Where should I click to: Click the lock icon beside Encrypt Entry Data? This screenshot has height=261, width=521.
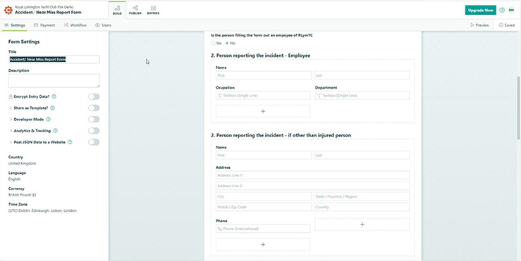[11, 96]
